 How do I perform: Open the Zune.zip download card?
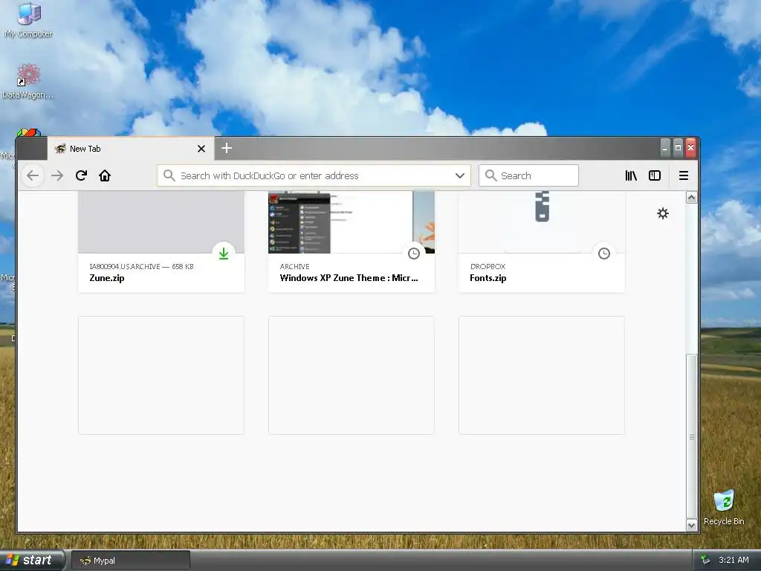pos(161,242)
